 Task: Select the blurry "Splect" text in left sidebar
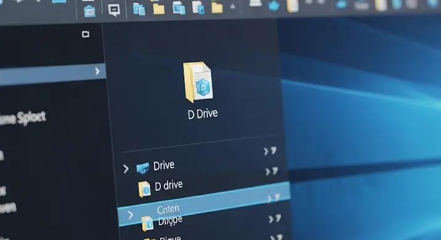[x=31, y=117]
